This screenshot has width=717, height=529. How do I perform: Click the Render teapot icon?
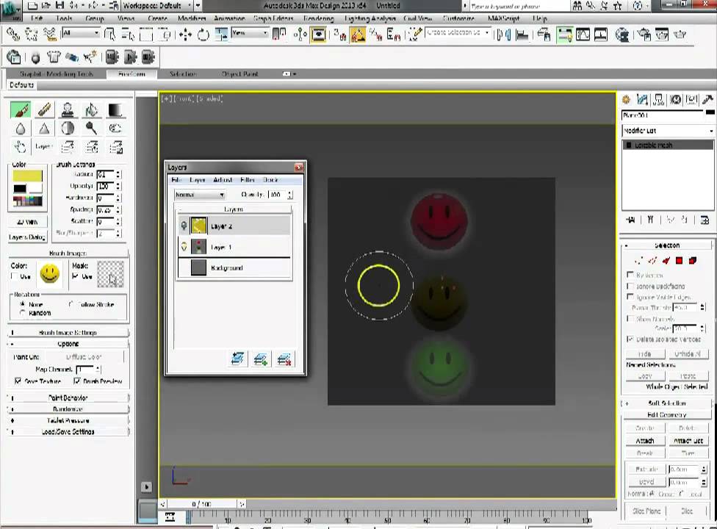680,35
